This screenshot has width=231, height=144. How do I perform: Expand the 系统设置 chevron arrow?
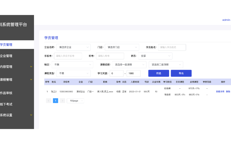point(31,115)
